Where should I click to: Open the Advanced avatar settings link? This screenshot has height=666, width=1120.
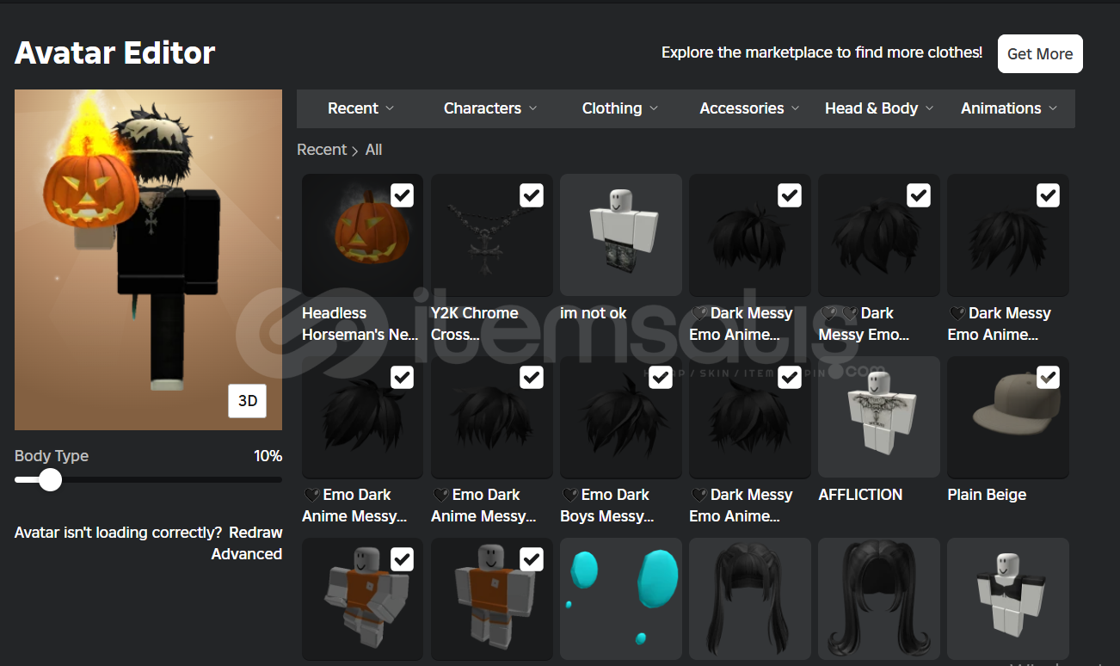pos(247,554)
